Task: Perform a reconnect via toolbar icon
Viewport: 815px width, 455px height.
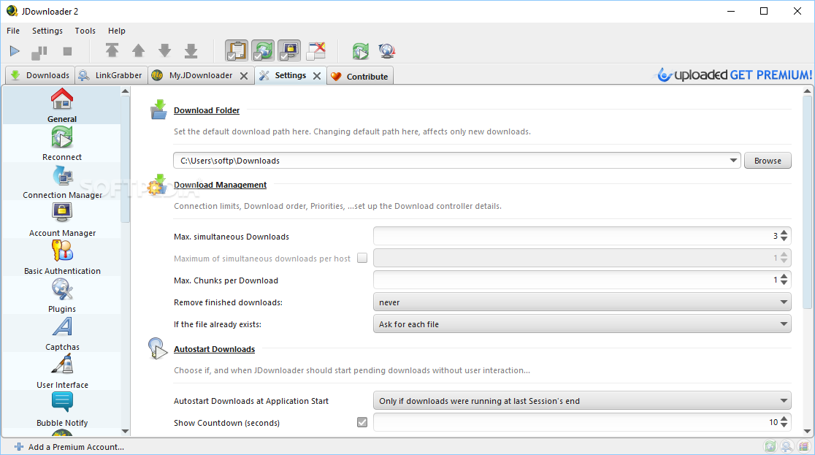Action: point(360,51)
